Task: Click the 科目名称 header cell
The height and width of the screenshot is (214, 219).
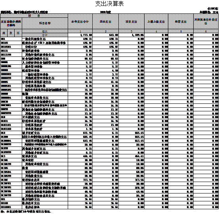Action: 45,23
